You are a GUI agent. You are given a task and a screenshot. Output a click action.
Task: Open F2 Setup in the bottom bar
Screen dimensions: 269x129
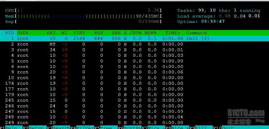(x=35, y=128)
